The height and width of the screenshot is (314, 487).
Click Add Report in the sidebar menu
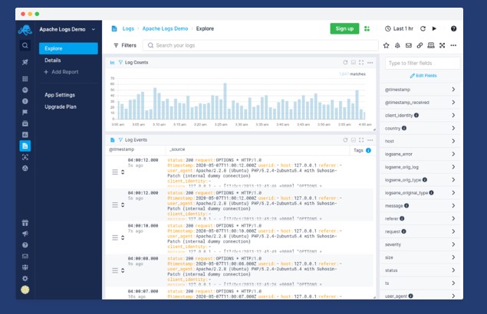click(x=61, y=72)
